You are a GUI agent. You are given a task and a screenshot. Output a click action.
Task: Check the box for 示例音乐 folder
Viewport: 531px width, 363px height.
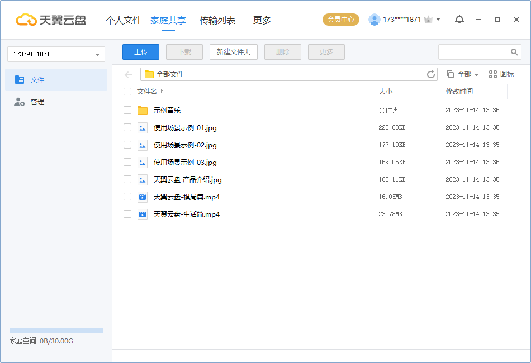[x=127, y=110]
